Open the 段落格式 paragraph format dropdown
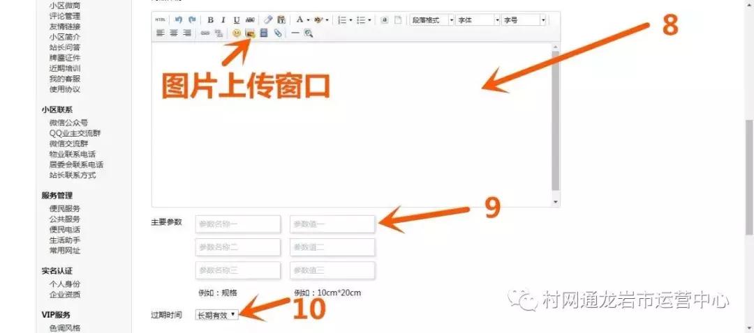 tap(432, 20)
